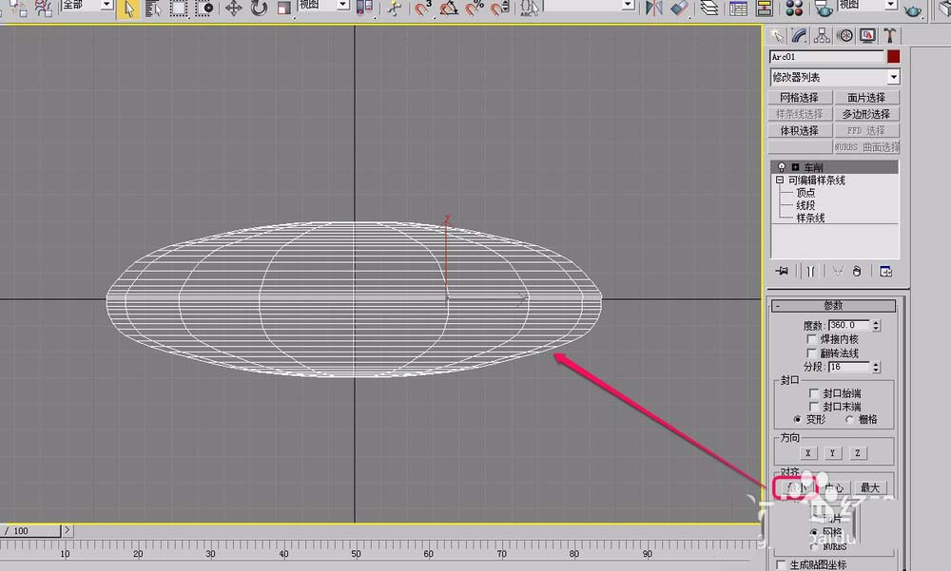This screenshot has height=571, width=951.
Task: Open the Layer Manager icon
Action: pyautogui.click(x=709, y=9)
